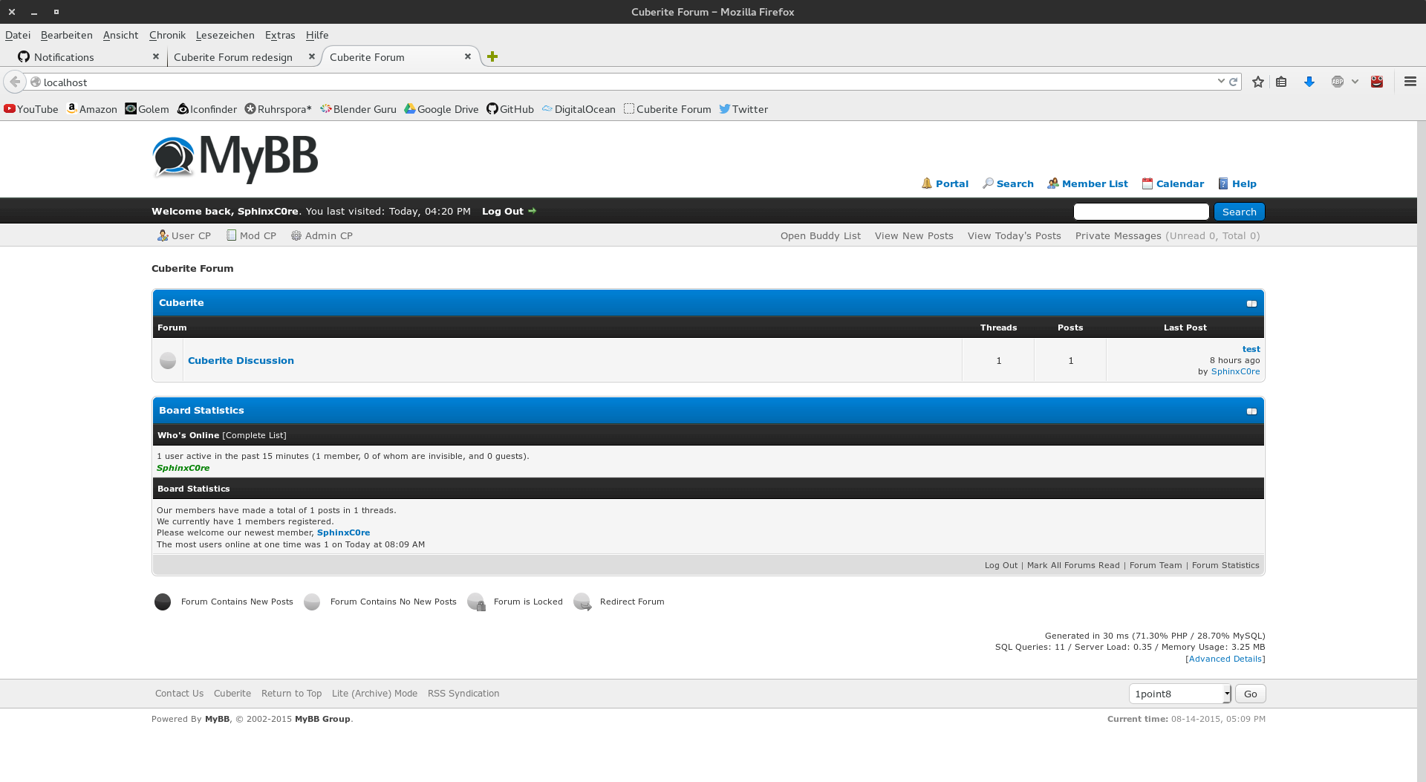Open Private Messages link

[1119, 235]
